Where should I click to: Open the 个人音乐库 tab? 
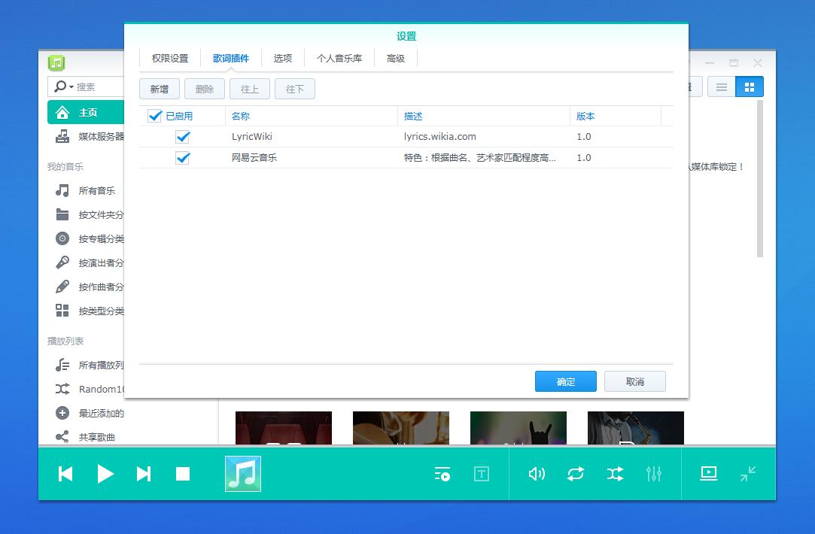pos(339,57)
